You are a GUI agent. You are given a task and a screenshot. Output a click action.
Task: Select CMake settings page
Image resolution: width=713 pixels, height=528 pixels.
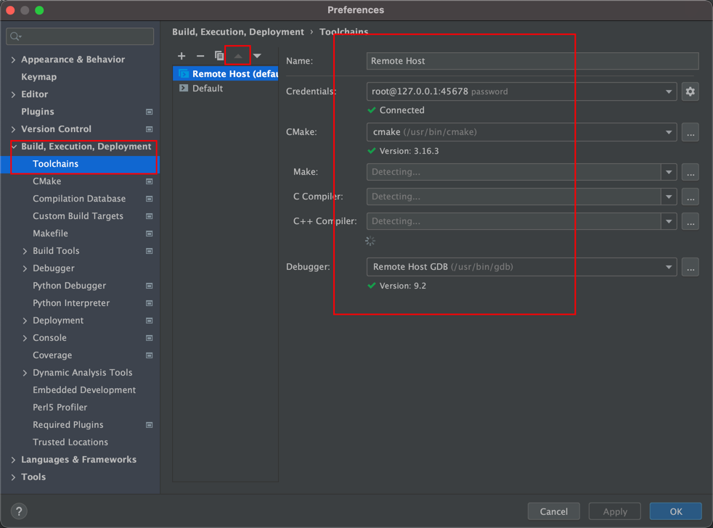point(47,181)
